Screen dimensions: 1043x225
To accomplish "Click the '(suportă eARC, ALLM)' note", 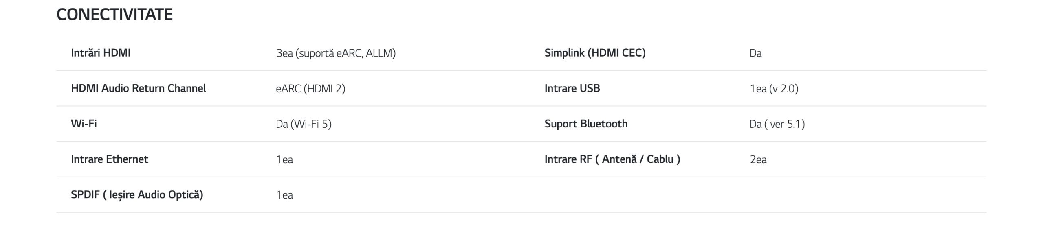I will click(x=346, y=53).
